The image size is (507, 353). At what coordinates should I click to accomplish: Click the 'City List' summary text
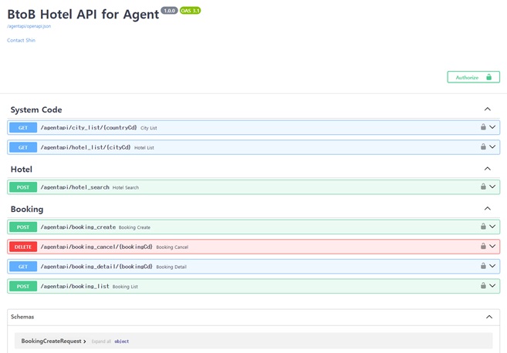pos(149,128)
